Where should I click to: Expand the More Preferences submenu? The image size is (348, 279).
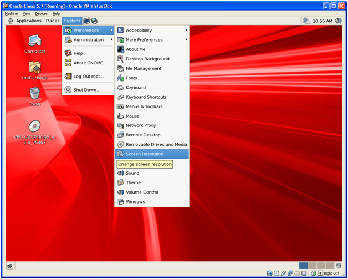(x=152, y=40)
